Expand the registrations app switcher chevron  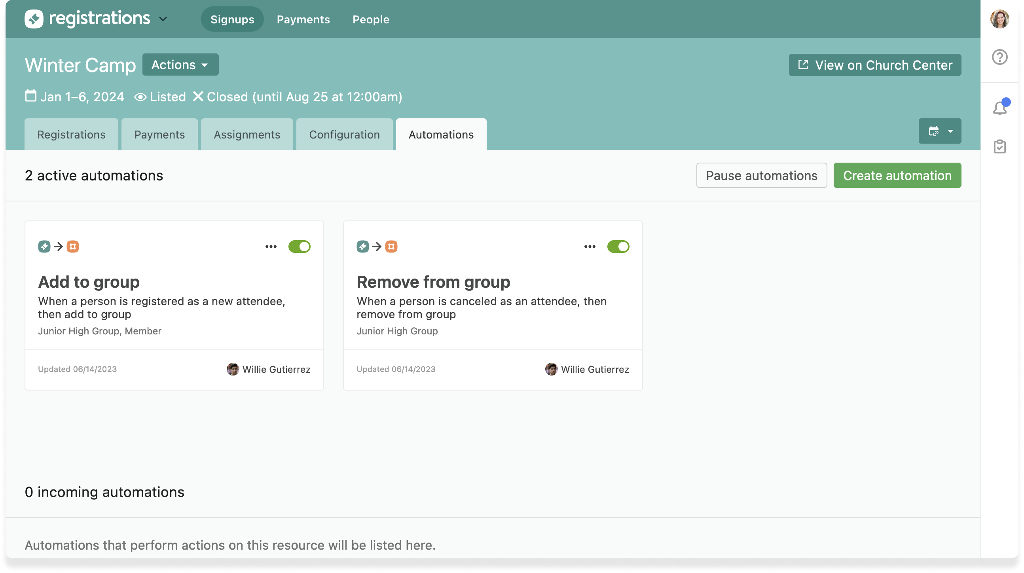point(163,19)
